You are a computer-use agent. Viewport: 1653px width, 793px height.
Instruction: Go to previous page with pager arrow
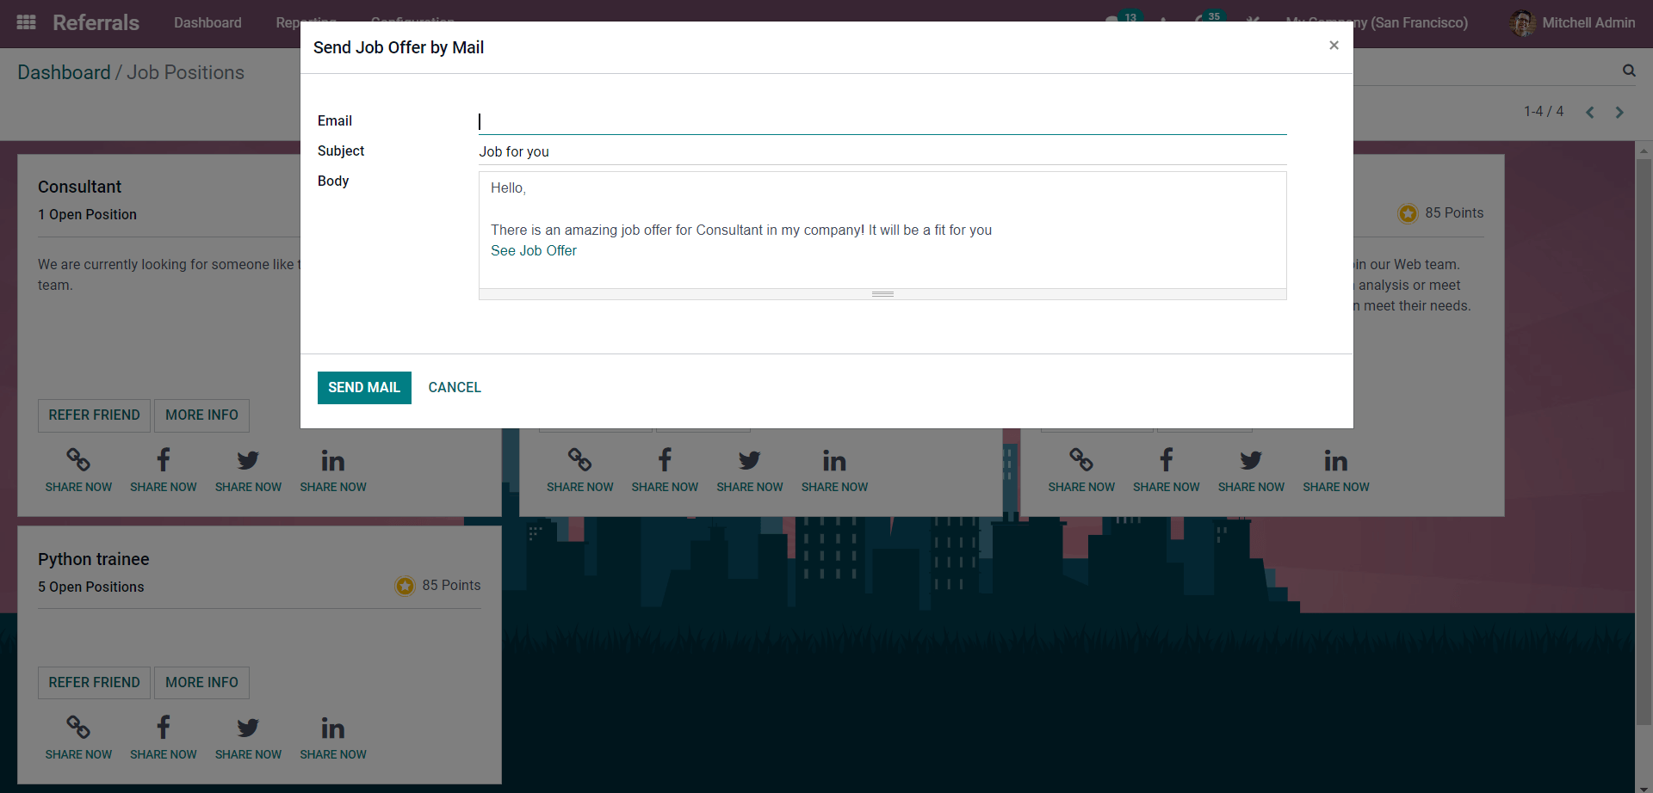click(x=1590, y=112)
